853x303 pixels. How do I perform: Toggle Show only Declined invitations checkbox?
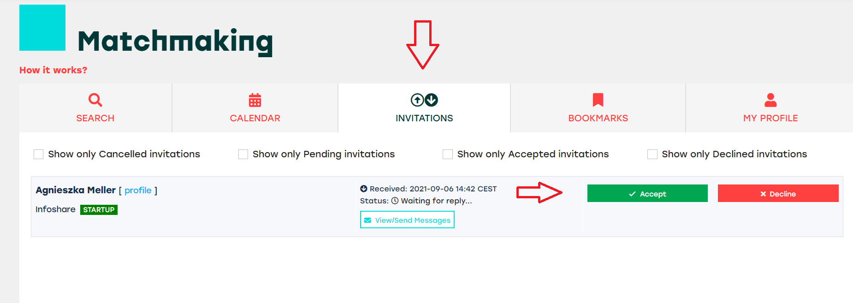tap(652, 154)
